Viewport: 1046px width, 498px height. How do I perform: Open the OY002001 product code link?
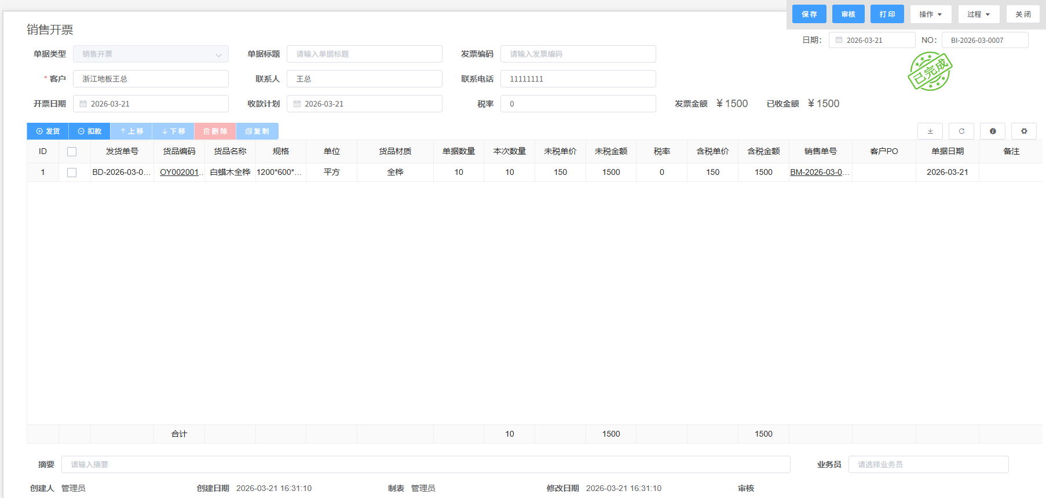click(x=181, y=173)
